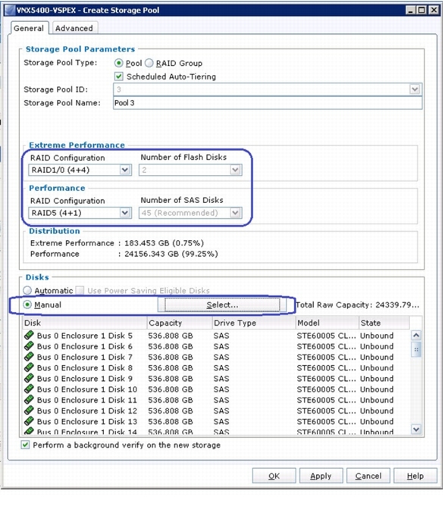The image size is (445, 506).
Task: Click disk icon for Bus 0 Enclosure 1 Disk 8
Action: click(x=29, y=367)
